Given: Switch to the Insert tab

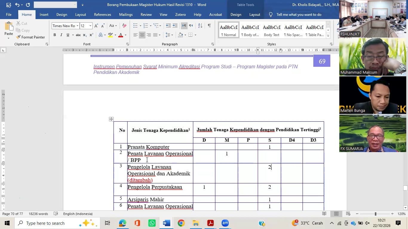Looking at the screenshot, I should click(44, 14).
